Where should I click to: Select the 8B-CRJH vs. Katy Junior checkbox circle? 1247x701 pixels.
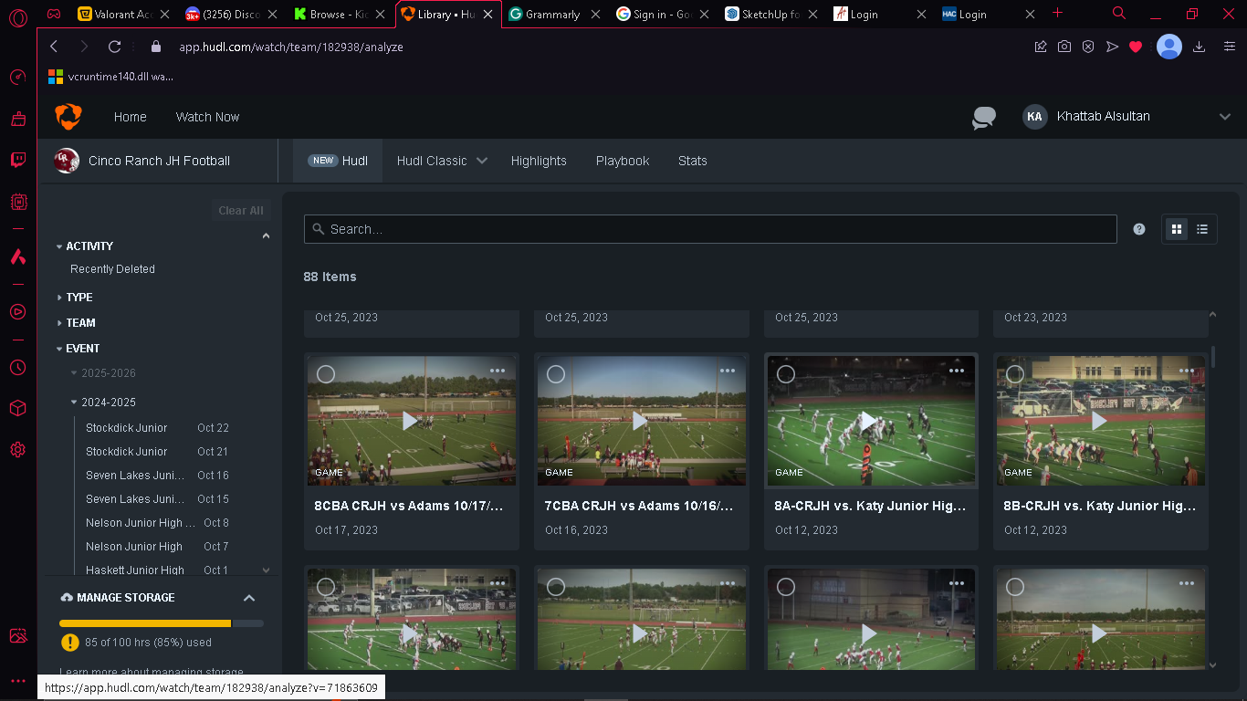(1015, 374)
